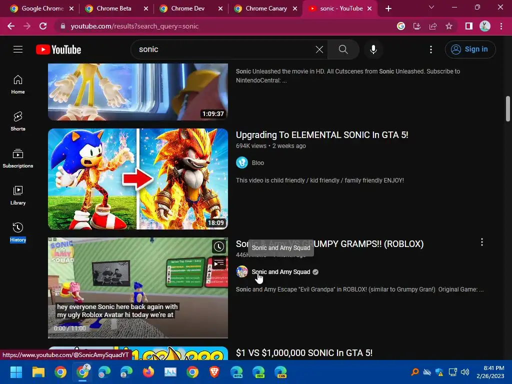Open the taskbar clock and date
Screen dimensions: 512x384
pyautogui.click(x=490, y=372)
